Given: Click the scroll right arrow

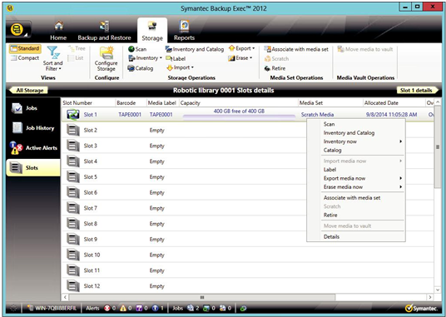Looking at the screenshot, I should 430,297.
